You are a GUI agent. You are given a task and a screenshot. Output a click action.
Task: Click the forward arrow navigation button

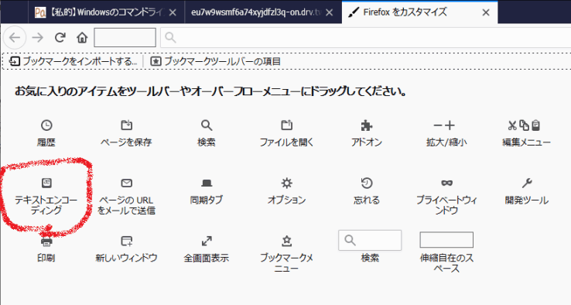tap(37, 37)
